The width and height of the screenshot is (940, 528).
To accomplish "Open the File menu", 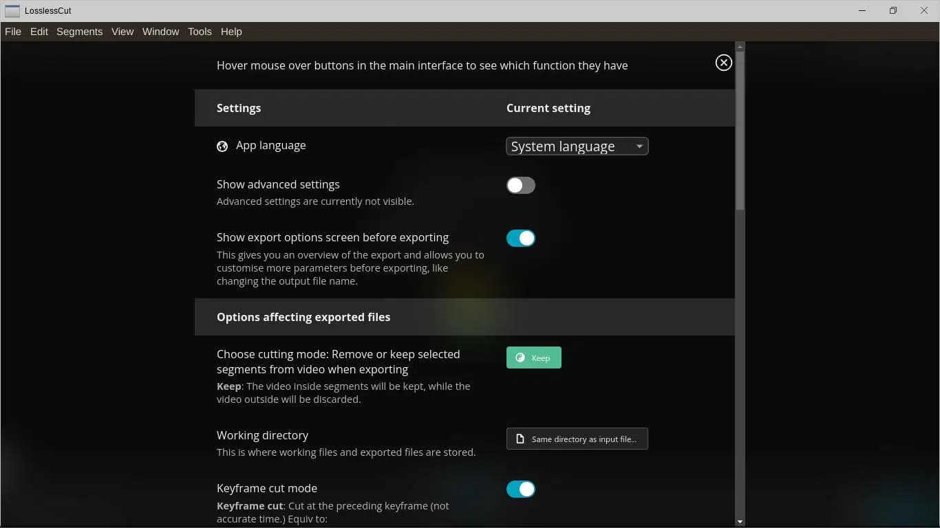I will [x=13, y=32].
